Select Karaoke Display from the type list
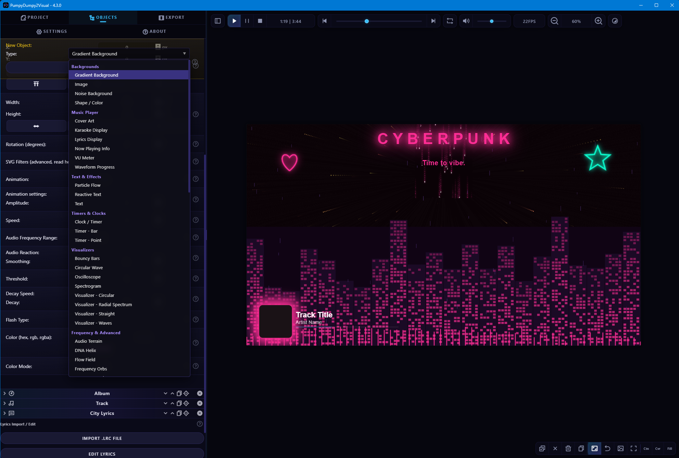 coord(91,130)
